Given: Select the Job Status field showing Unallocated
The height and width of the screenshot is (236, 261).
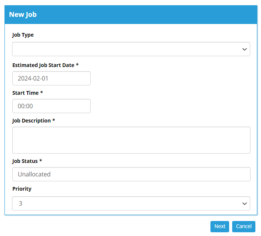Looking at the screenshot, I should click(131, 174).
